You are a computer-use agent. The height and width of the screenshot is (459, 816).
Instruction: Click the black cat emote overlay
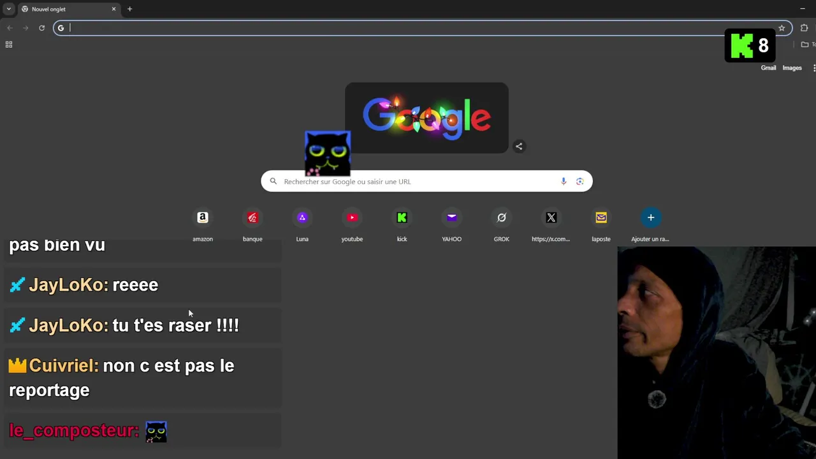[x=328, y=154]
